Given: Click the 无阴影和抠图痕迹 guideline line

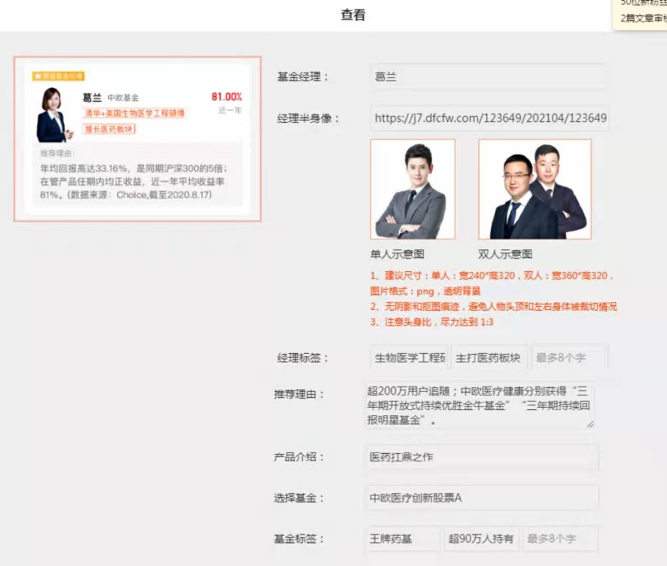Looking at the screenshot, I should (493, 306).
